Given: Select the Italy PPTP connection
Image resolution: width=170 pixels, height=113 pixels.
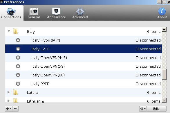Looking at the screenshot, I should point(84,84).
